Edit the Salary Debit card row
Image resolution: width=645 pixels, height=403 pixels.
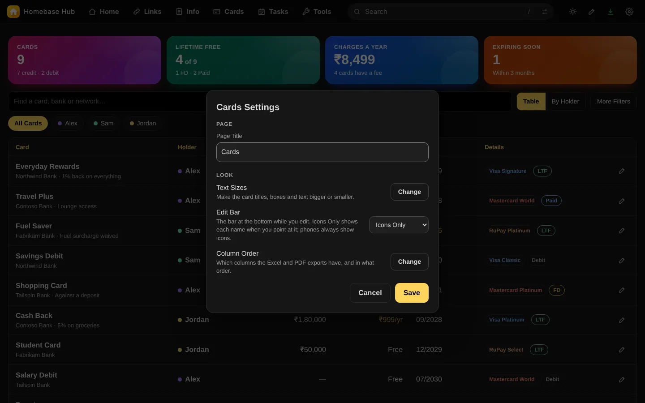point(622,380)
